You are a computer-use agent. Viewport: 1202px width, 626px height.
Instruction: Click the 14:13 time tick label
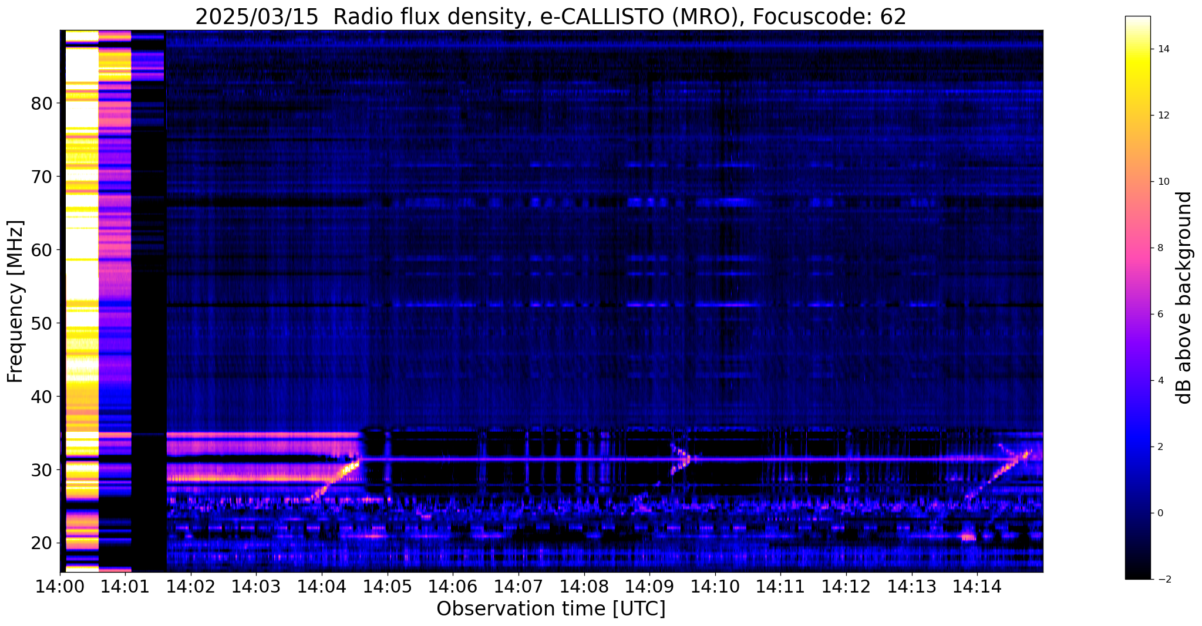911,586
